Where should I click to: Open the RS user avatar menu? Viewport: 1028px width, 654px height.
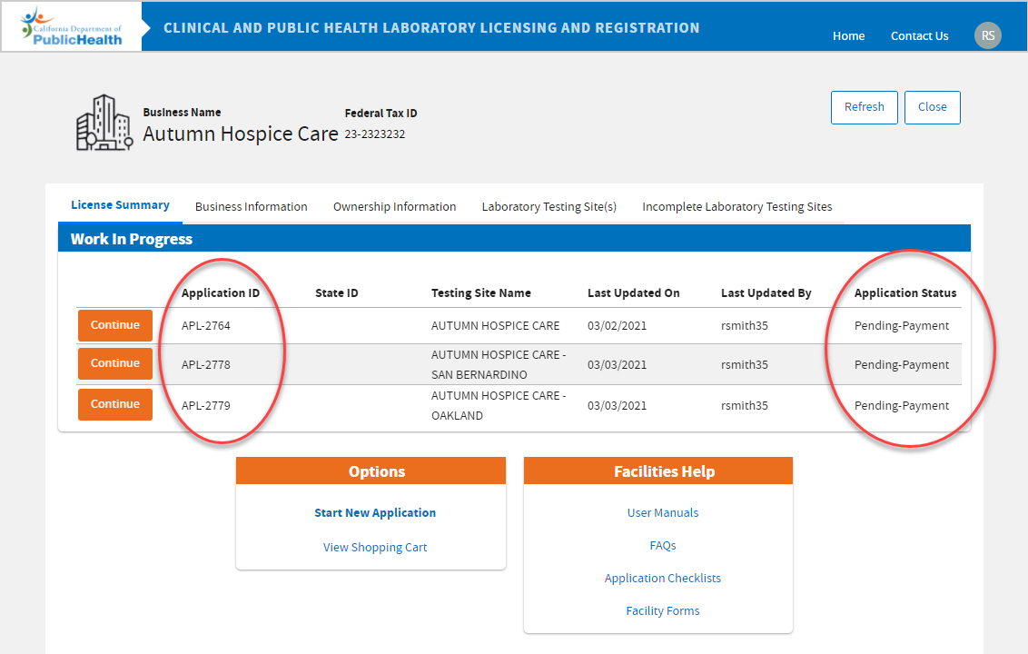pos(987,35)
